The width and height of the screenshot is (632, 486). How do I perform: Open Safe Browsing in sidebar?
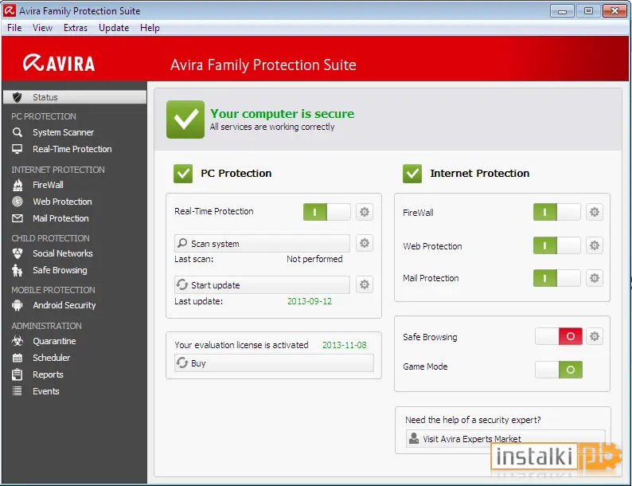point(60,270)
